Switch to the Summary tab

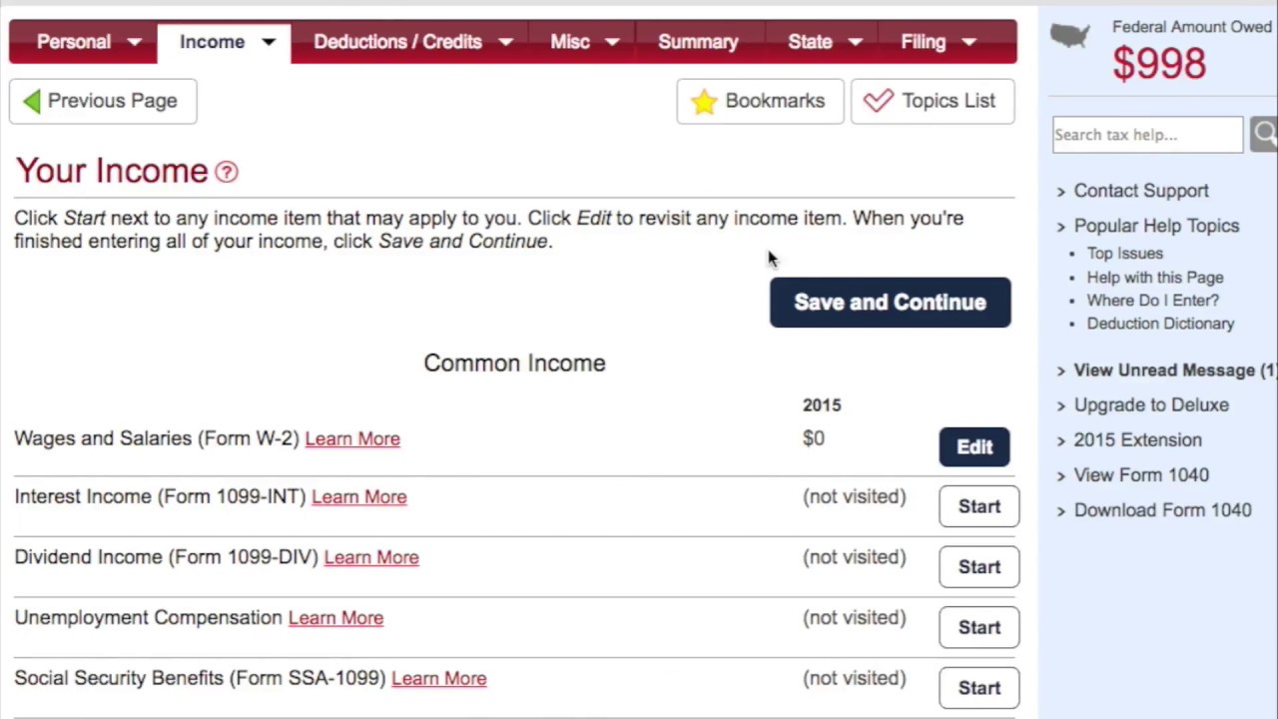[698, 42]
